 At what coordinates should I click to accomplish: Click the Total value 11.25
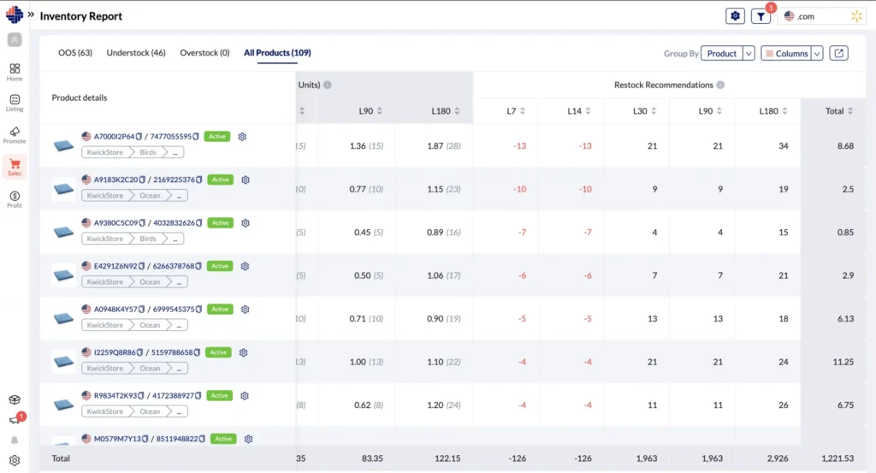click(843, 362)
